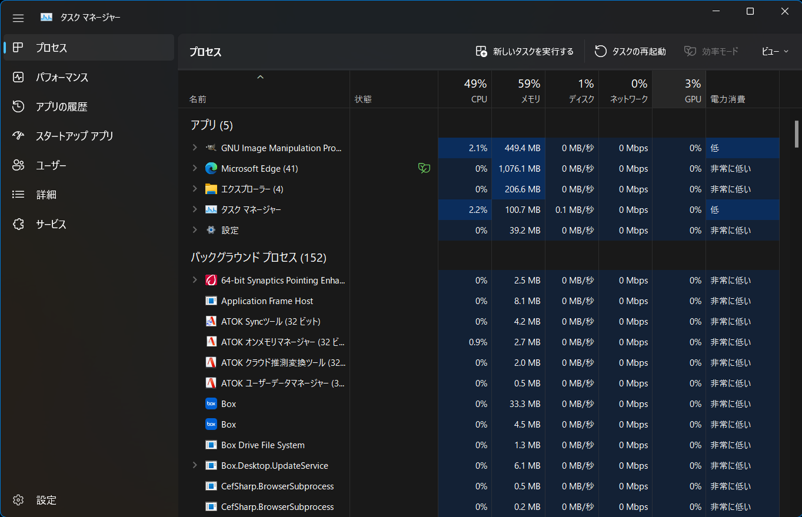
Task: Click the エクスプローラー folder icon
Action: point(211,189)
